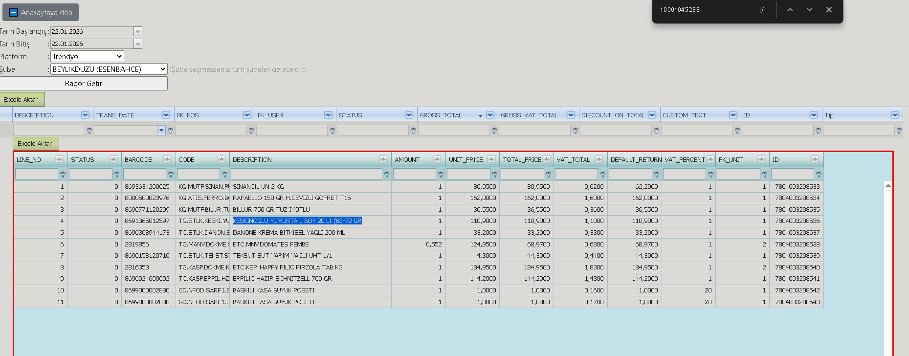This screenshot has height=356, width=909.
Task: Click the Tarih Başlangıç date field
Action: point(92,31)
